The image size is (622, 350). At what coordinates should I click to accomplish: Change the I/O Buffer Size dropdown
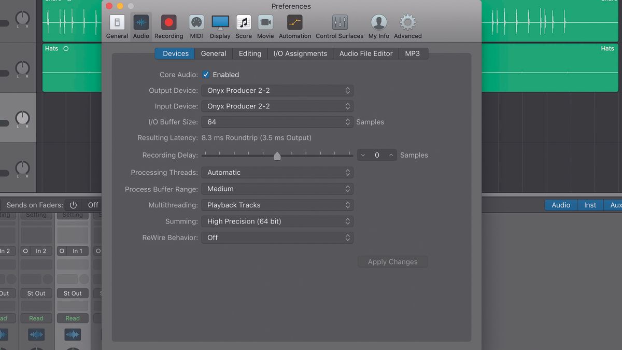coord(277,122)
